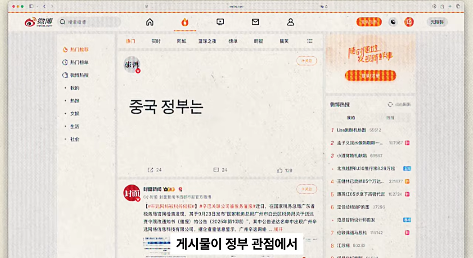Viewport: 473px width, 258px height.
Task: Open the user profile icon
Action: click(x=291, y=22)
